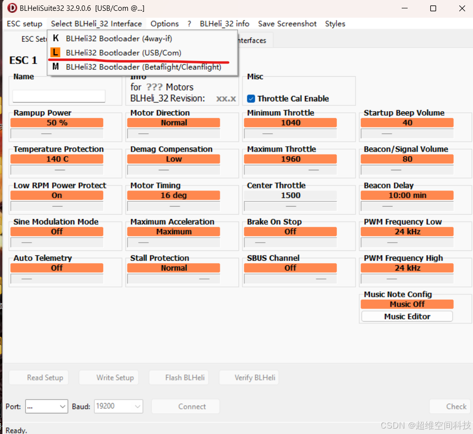The height and width of the screenshot is (434, 473).
Task: Click the Verify BLHeli button
Action: pos(249,377)
